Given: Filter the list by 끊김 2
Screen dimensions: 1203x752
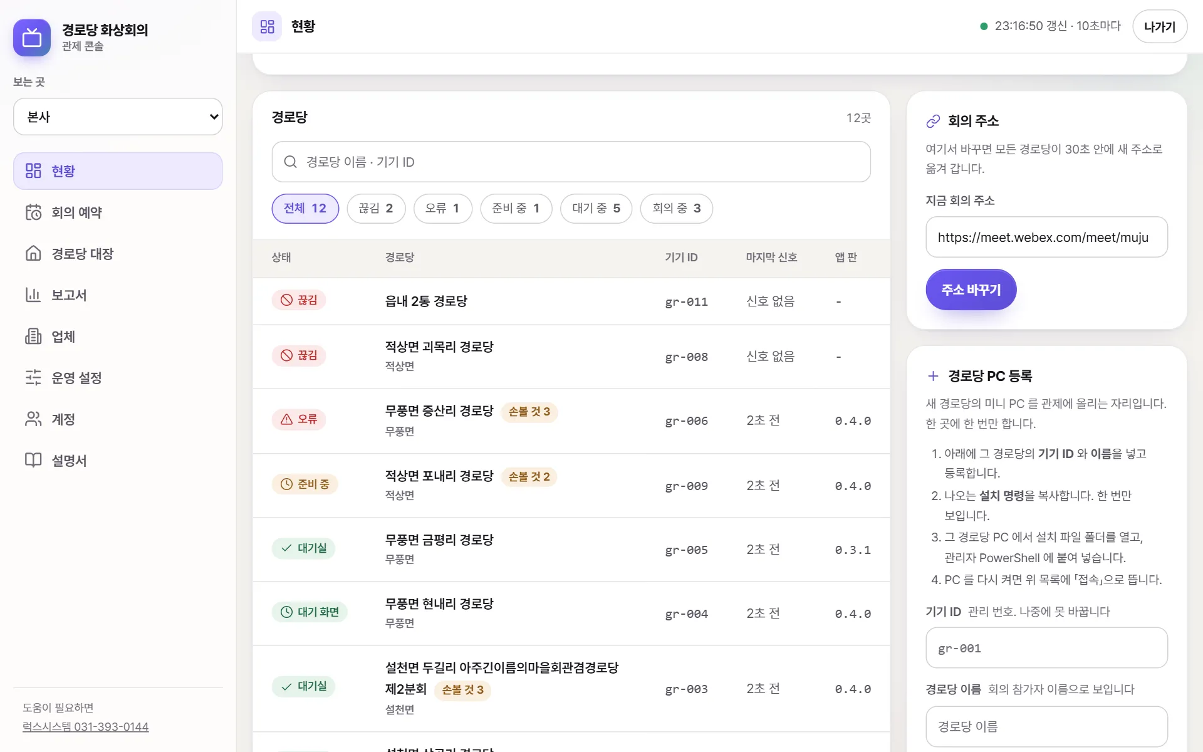Looking at the screenshot, I should 376,209.
